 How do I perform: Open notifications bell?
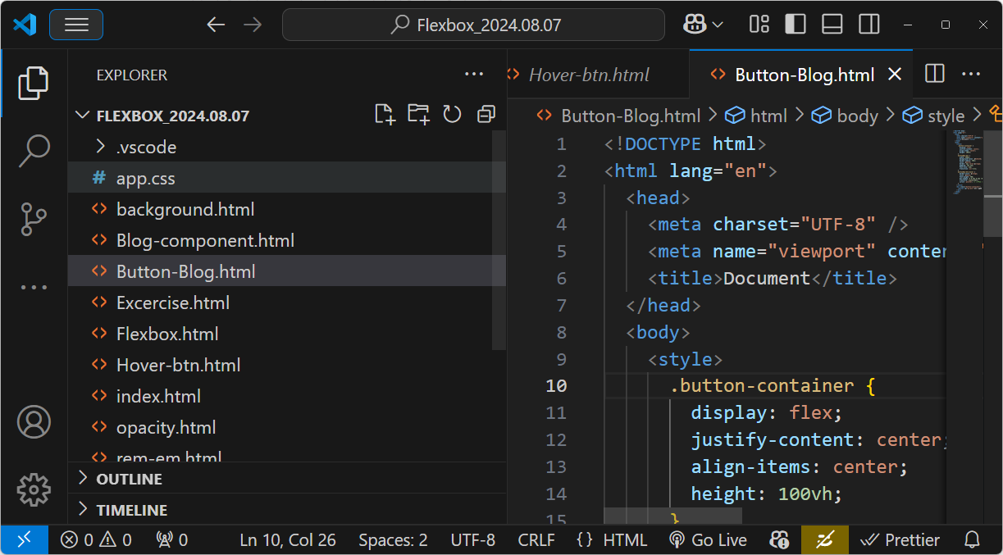[x=973, y=540]
